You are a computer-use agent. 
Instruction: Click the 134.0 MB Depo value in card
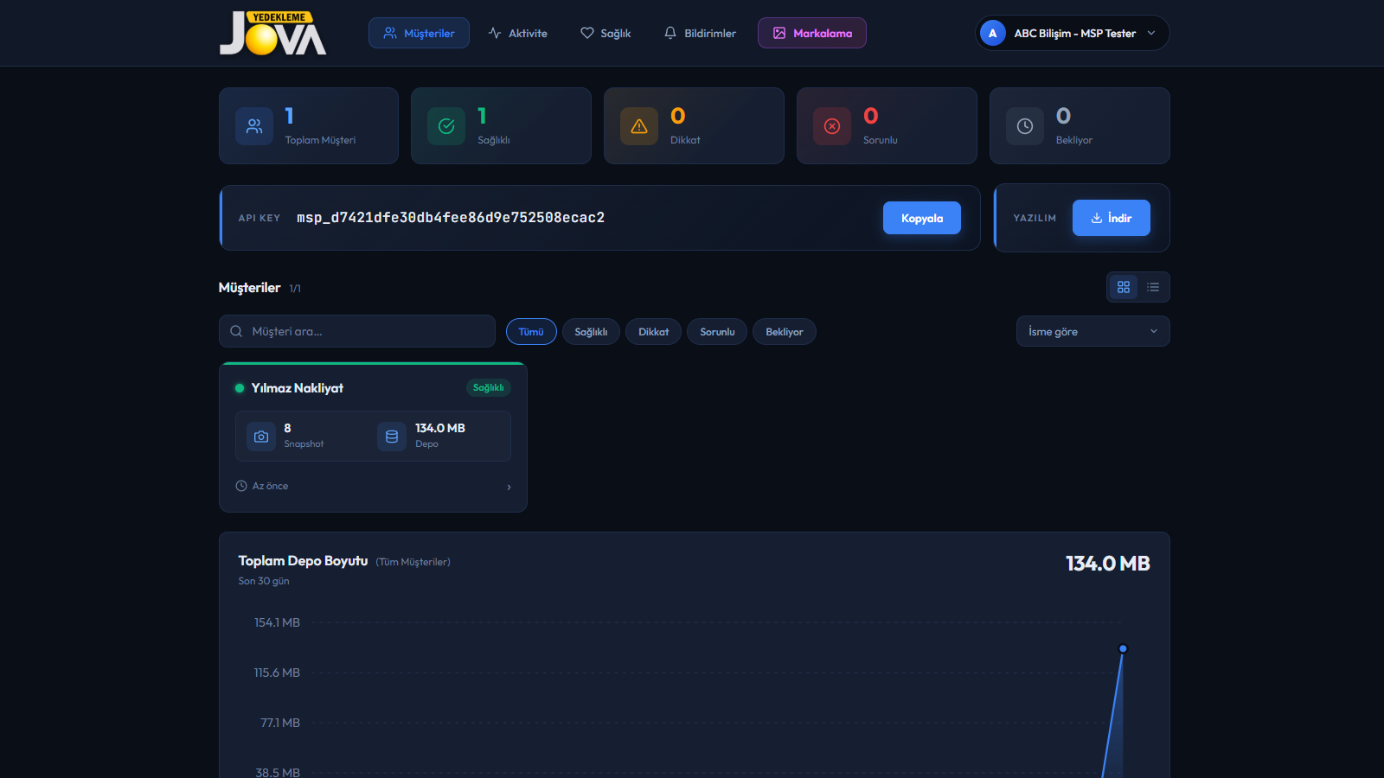click(x=440, y=428)
